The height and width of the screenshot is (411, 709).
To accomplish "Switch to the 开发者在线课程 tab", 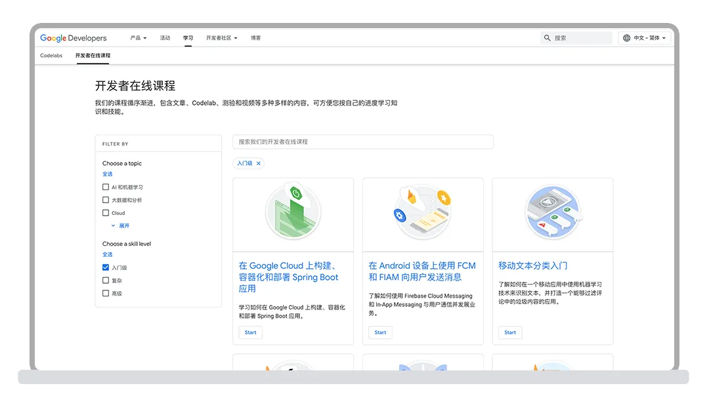I will coord(93,56).
